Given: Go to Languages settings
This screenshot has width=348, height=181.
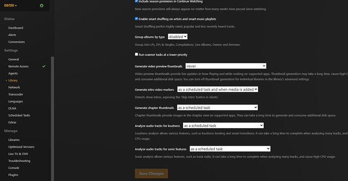Looking at the screenshot, I should click(x=16, y=102).
